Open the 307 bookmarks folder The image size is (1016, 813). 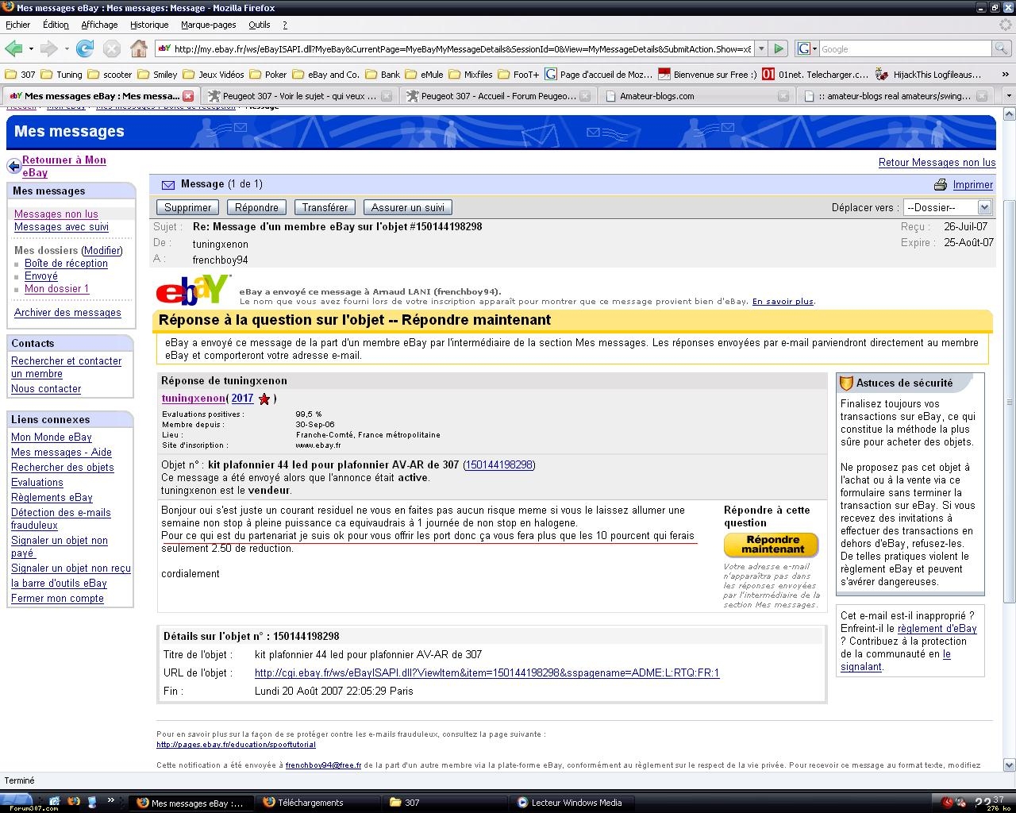(21, 75)
